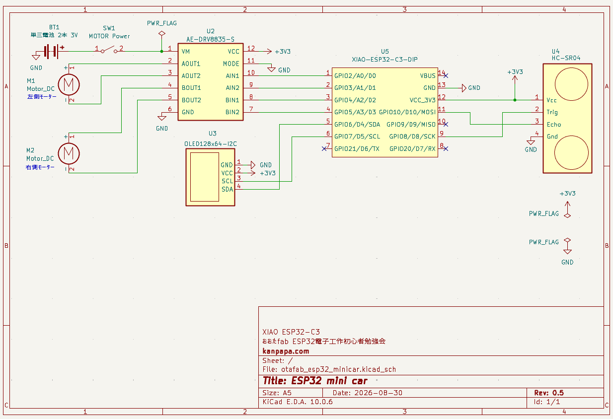
Task: Select the no-connect X on GPIO9 MISO pin
Action: click(446, 124)
